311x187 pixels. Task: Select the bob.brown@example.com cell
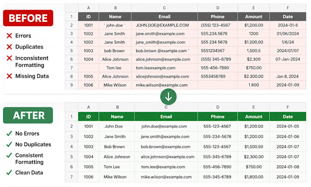point(166,147)
